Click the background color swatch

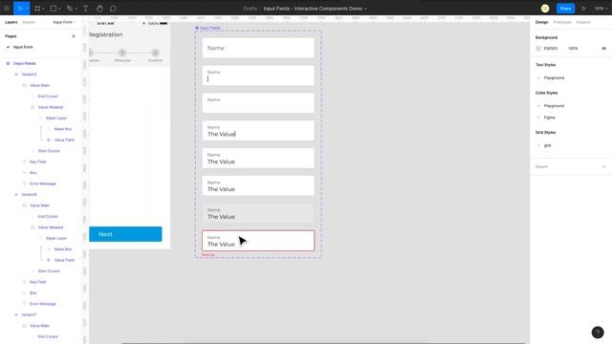click(x=538, y=49)
